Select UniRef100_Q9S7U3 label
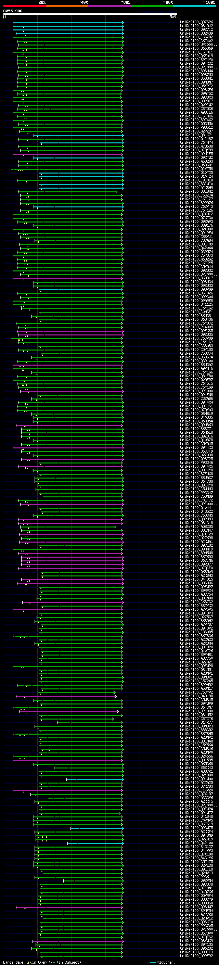 pos(196,75)
